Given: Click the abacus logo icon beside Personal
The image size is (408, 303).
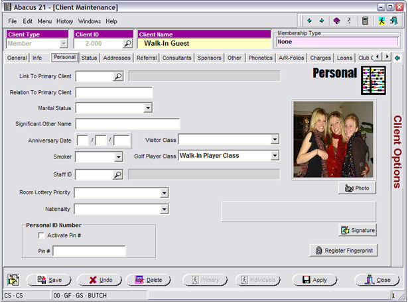Looking at the screenshot, I should point(373,80).
